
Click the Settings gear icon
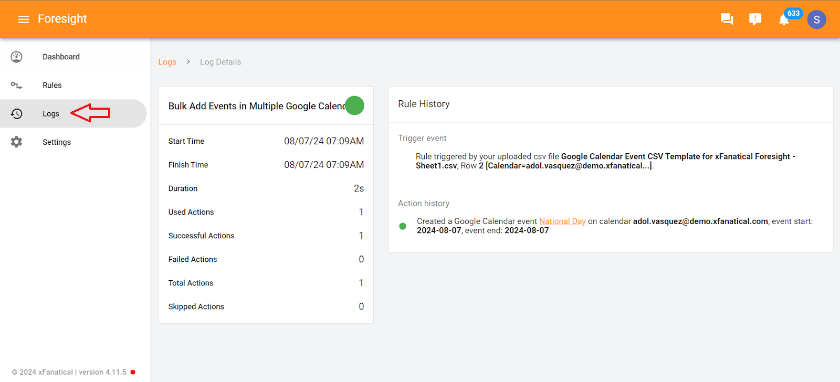17,142
